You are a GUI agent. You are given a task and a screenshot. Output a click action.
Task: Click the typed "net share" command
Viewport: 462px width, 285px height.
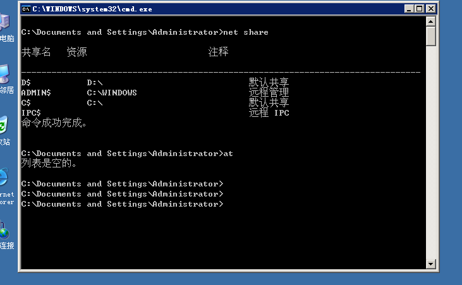246,32
